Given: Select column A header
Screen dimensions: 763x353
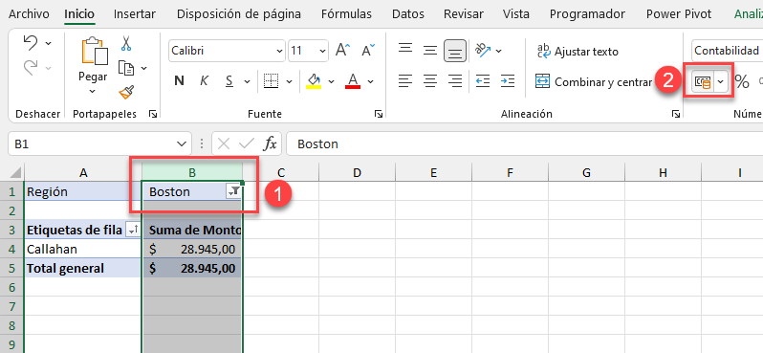Looking at the screenshot, I should coord(83,172).
